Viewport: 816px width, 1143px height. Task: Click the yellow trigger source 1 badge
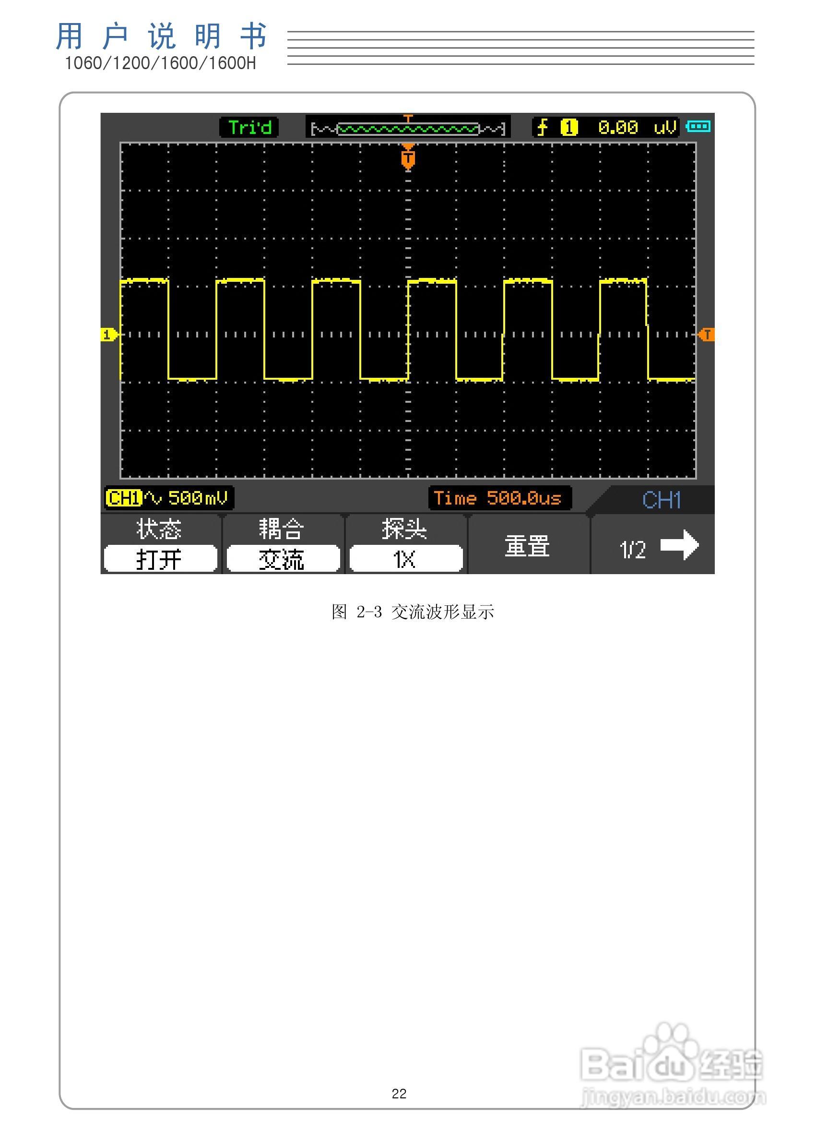click(x=569, y=127)
